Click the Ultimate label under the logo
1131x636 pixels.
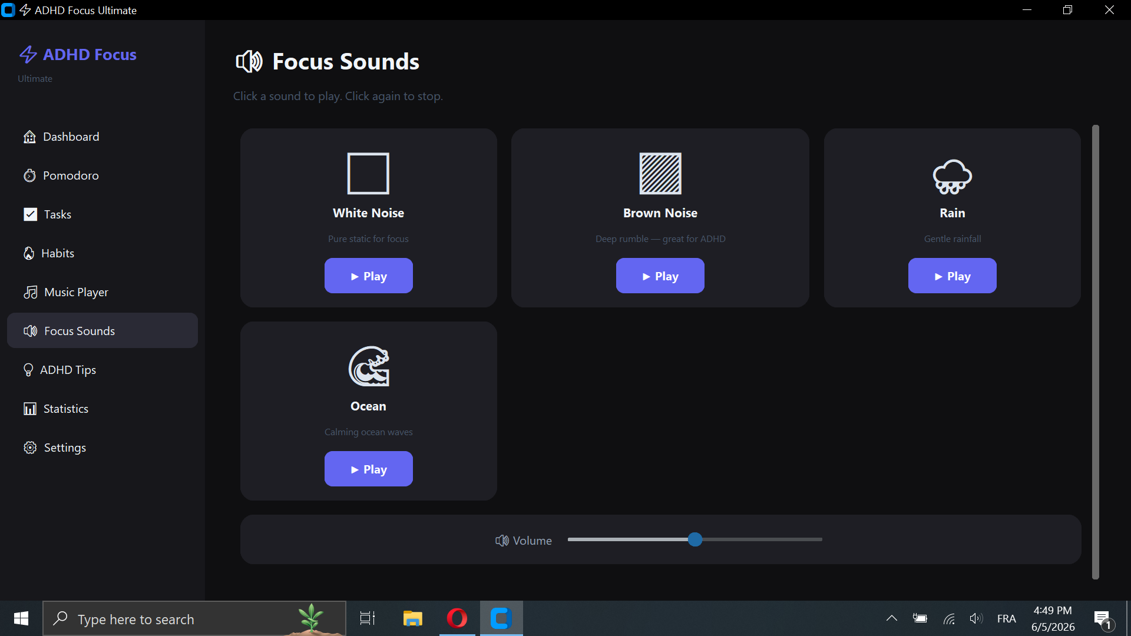pyautogui.click(x=35, y=79)
